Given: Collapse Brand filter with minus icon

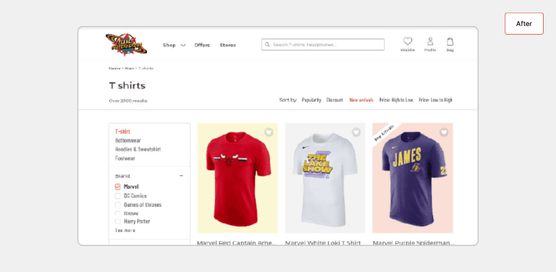Looking at the screenshot, I should [181, 176].
